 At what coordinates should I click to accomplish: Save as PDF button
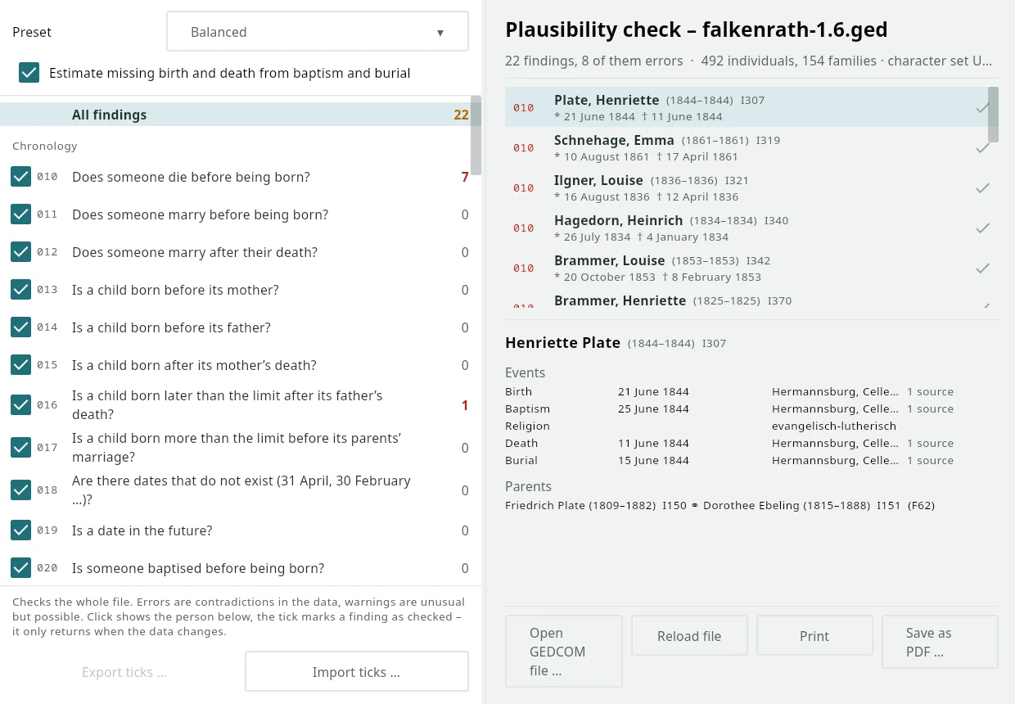click(x=940, y=643)
